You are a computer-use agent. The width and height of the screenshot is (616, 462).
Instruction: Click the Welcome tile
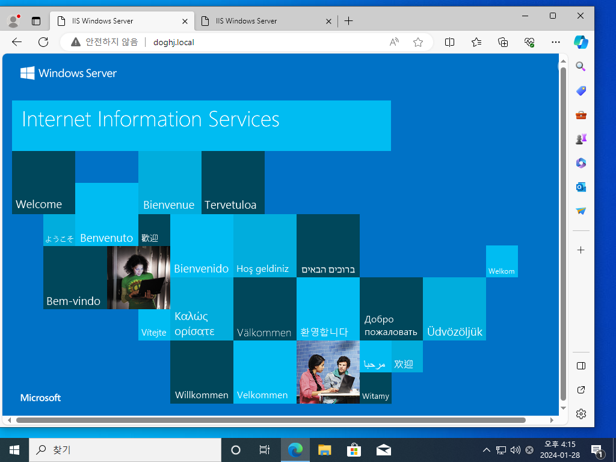tap(43, 183)
